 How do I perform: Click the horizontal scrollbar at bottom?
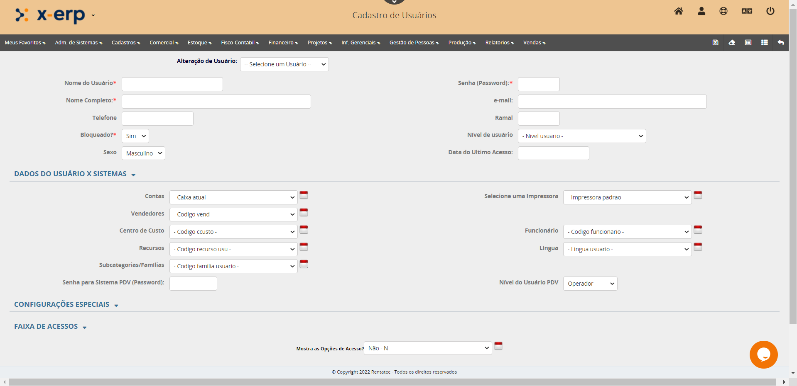[392, 382]
